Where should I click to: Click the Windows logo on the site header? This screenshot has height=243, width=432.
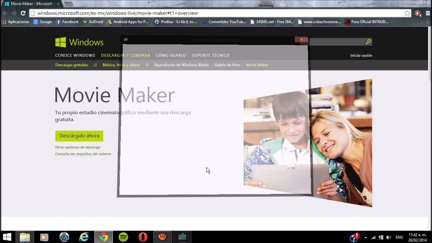[79, 42]
